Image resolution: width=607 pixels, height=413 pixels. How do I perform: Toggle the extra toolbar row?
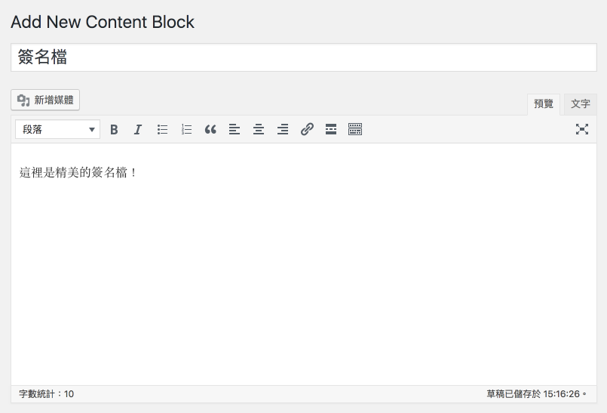coord(355,129)
